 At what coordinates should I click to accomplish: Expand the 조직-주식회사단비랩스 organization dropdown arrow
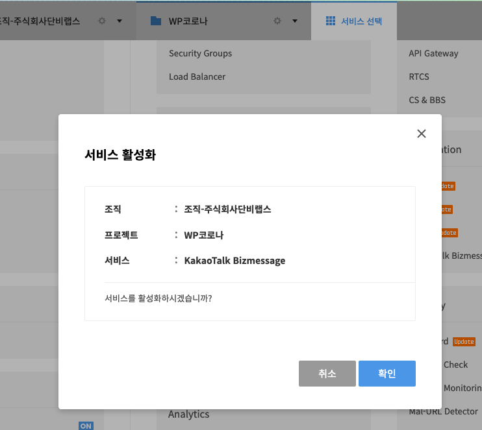tap(120, 21)
